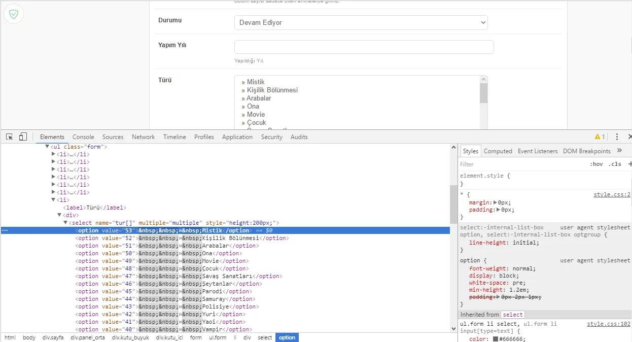Select Arabalar in the Türü list
This screenshot has height=342, width=632.
coord(357,98)
